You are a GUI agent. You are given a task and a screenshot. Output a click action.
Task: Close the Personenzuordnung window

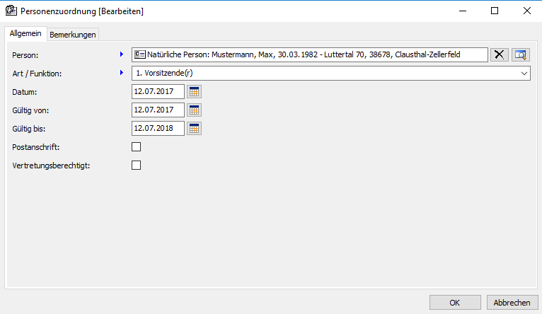[526, 11]
